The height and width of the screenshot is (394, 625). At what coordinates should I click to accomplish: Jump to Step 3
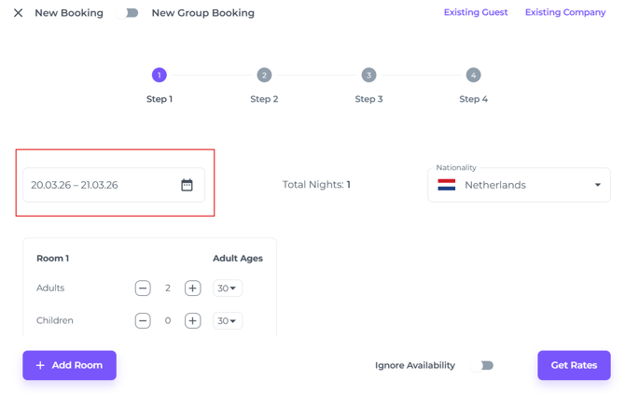click(x=368, y=75)
